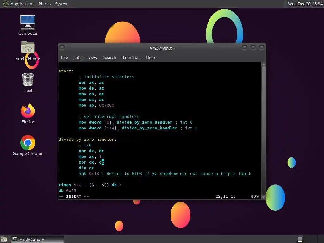Open the terminal Help menu

pyautogui.click(x=150, y=57)
